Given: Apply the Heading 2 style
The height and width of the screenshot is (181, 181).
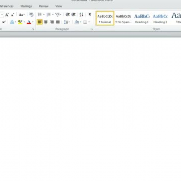Looking at the screenshot, I should click(160, 18).
